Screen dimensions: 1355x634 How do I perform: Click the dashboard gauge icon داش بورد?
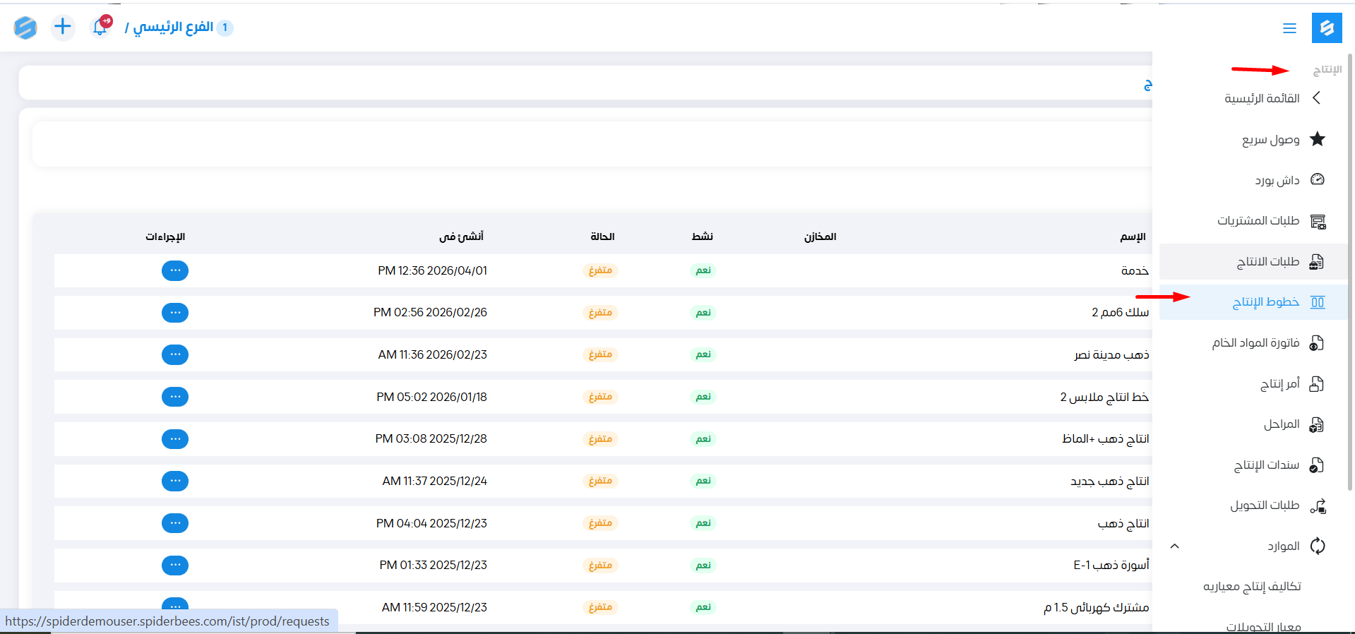(x=1317, y=179)
